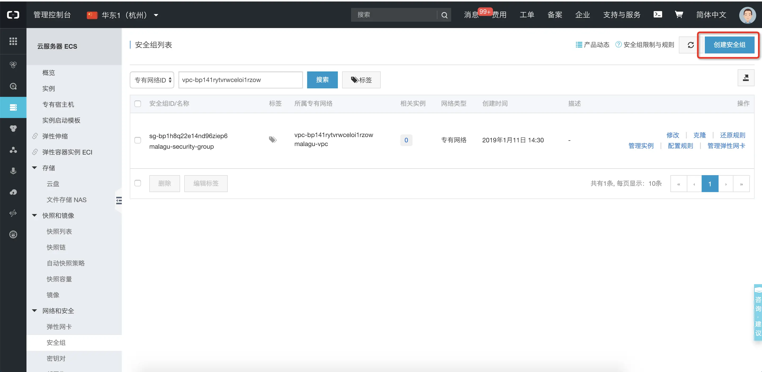Click the VPC ID search input field
The image size is (762, 372).
240,80
